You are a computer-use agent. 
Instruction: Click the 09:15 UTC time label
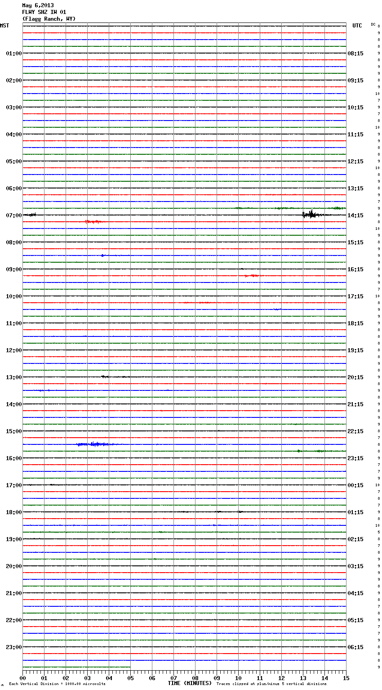coord(355,81)
